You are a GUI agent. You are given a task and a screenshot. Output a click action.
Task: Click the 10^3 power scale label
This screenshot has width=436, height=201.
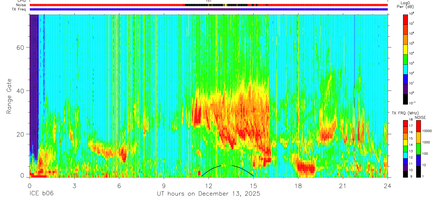[412, 63]
